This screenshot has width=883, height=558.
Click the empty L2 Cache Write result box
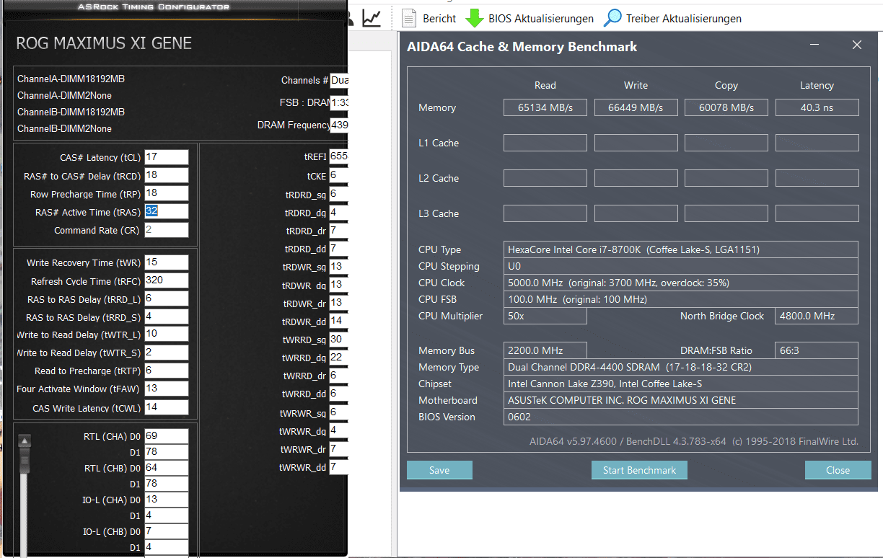click(x=636, y=178)
